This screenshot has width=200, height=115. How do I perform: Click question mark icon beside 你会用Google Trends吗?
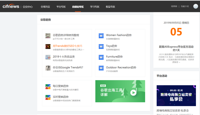(48, 68)
